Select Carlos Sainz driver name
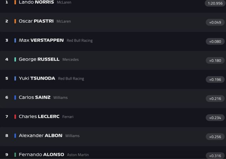Image resolution: width=226 pixels, height=159 pixels. coord(35,97)
